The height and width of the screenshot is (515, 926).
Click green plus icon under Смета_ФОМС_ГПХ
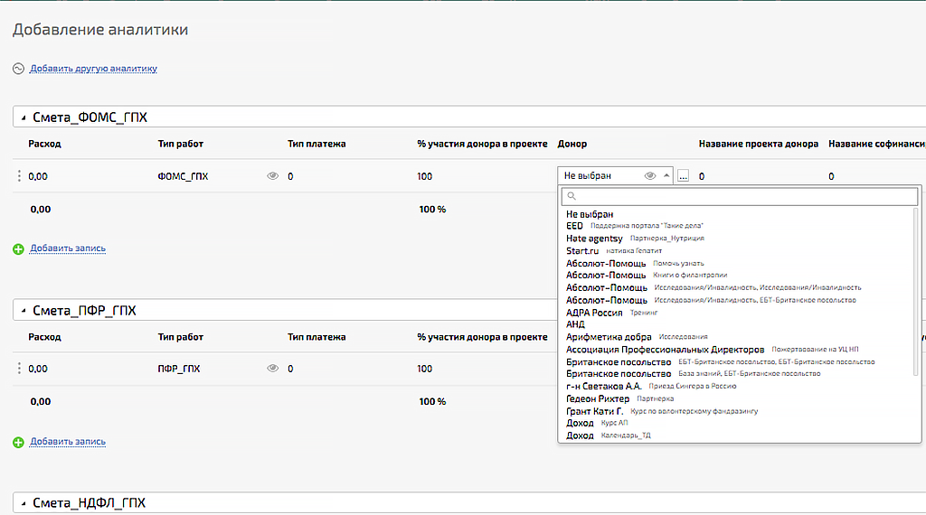[18, 248]
